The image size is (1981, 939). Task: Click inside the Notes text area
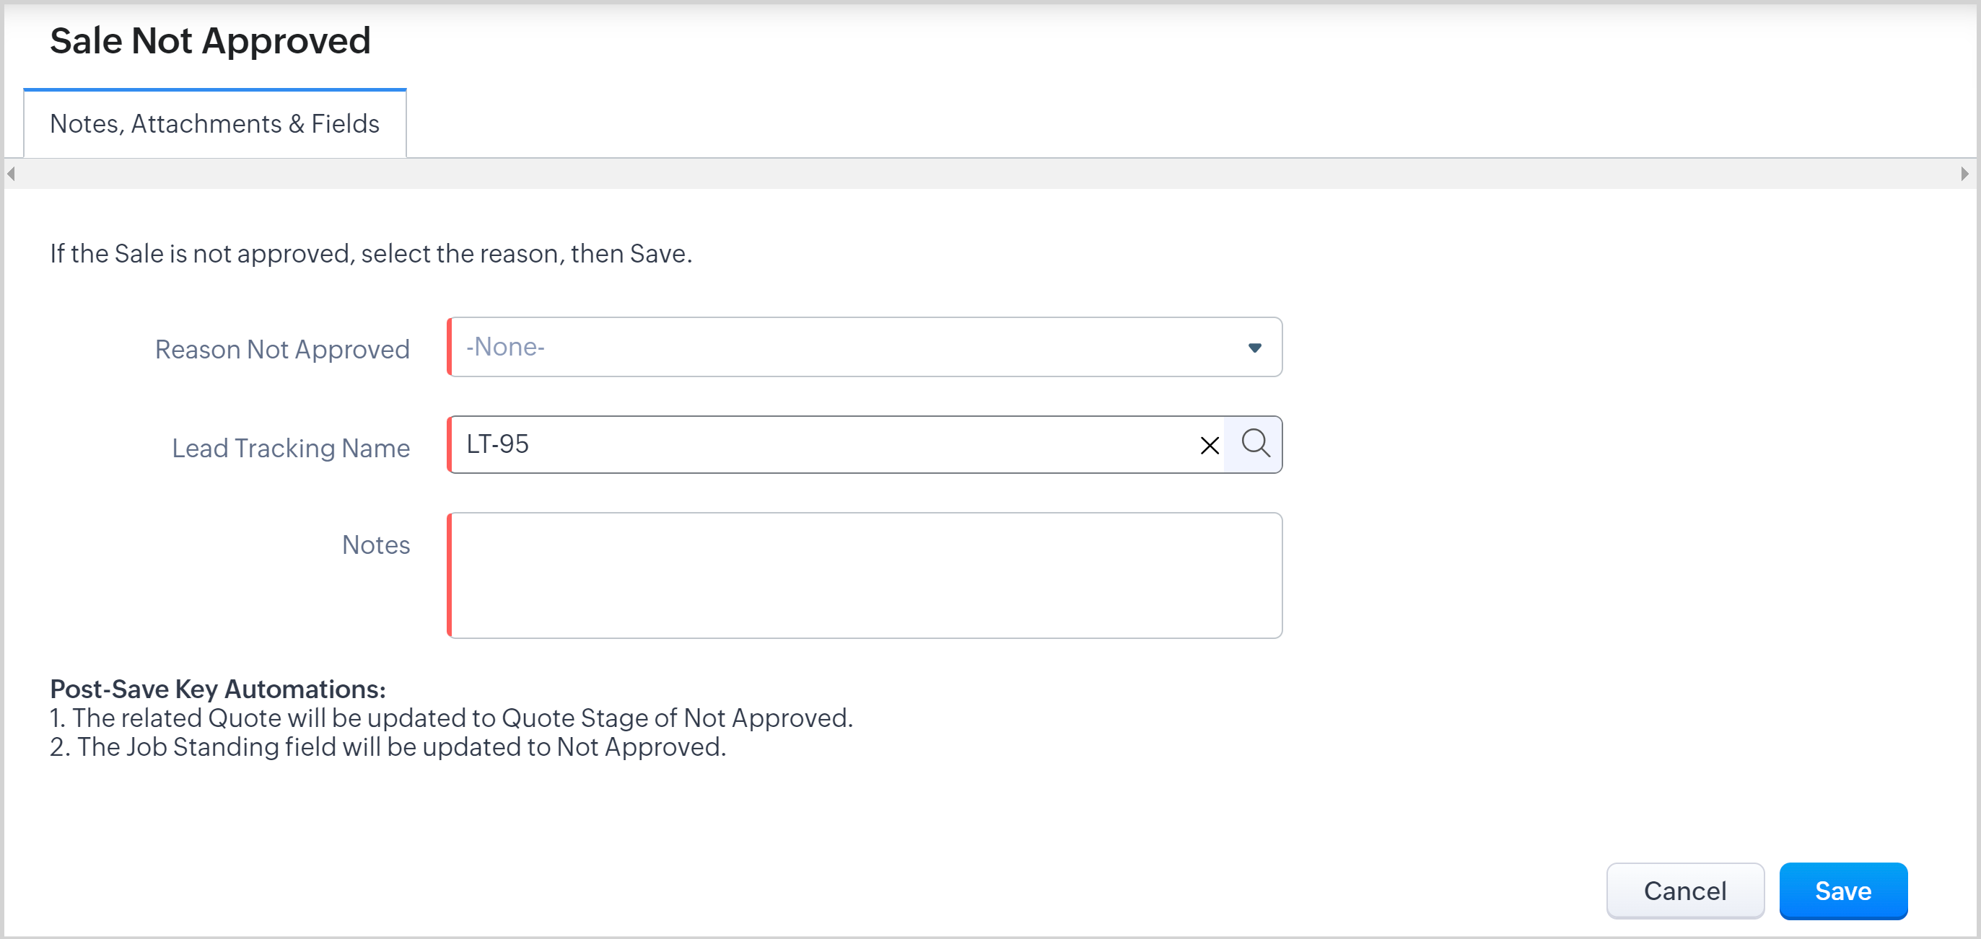click(x=865, y=576)
